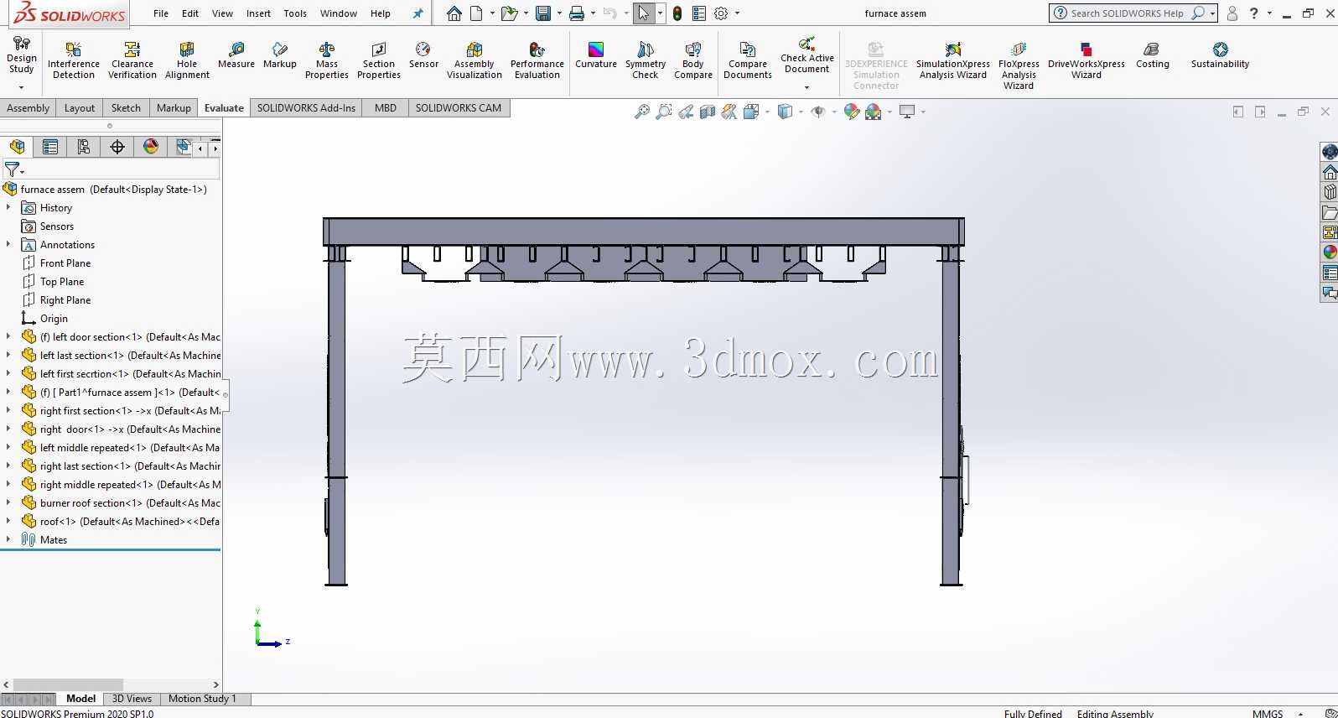Viewport: 1338px width, 718px height.
Task: Open DriveWorksXpress Wizard
Action: [1086, 60]
